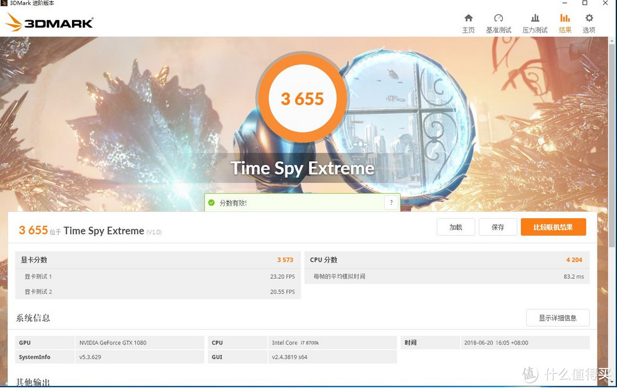The width and height of the screenshot is (617, 389).
Task: Click the green valid score checkmark
Action: pos(211,203)
